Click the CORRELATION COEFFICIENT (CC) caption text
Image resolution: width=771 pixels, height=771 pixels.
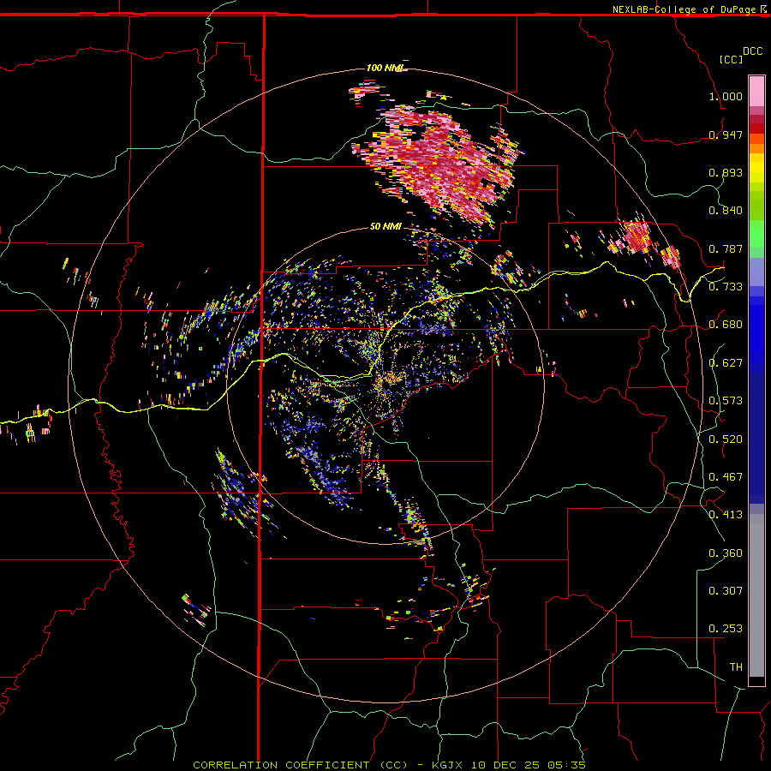click(301, 765)
